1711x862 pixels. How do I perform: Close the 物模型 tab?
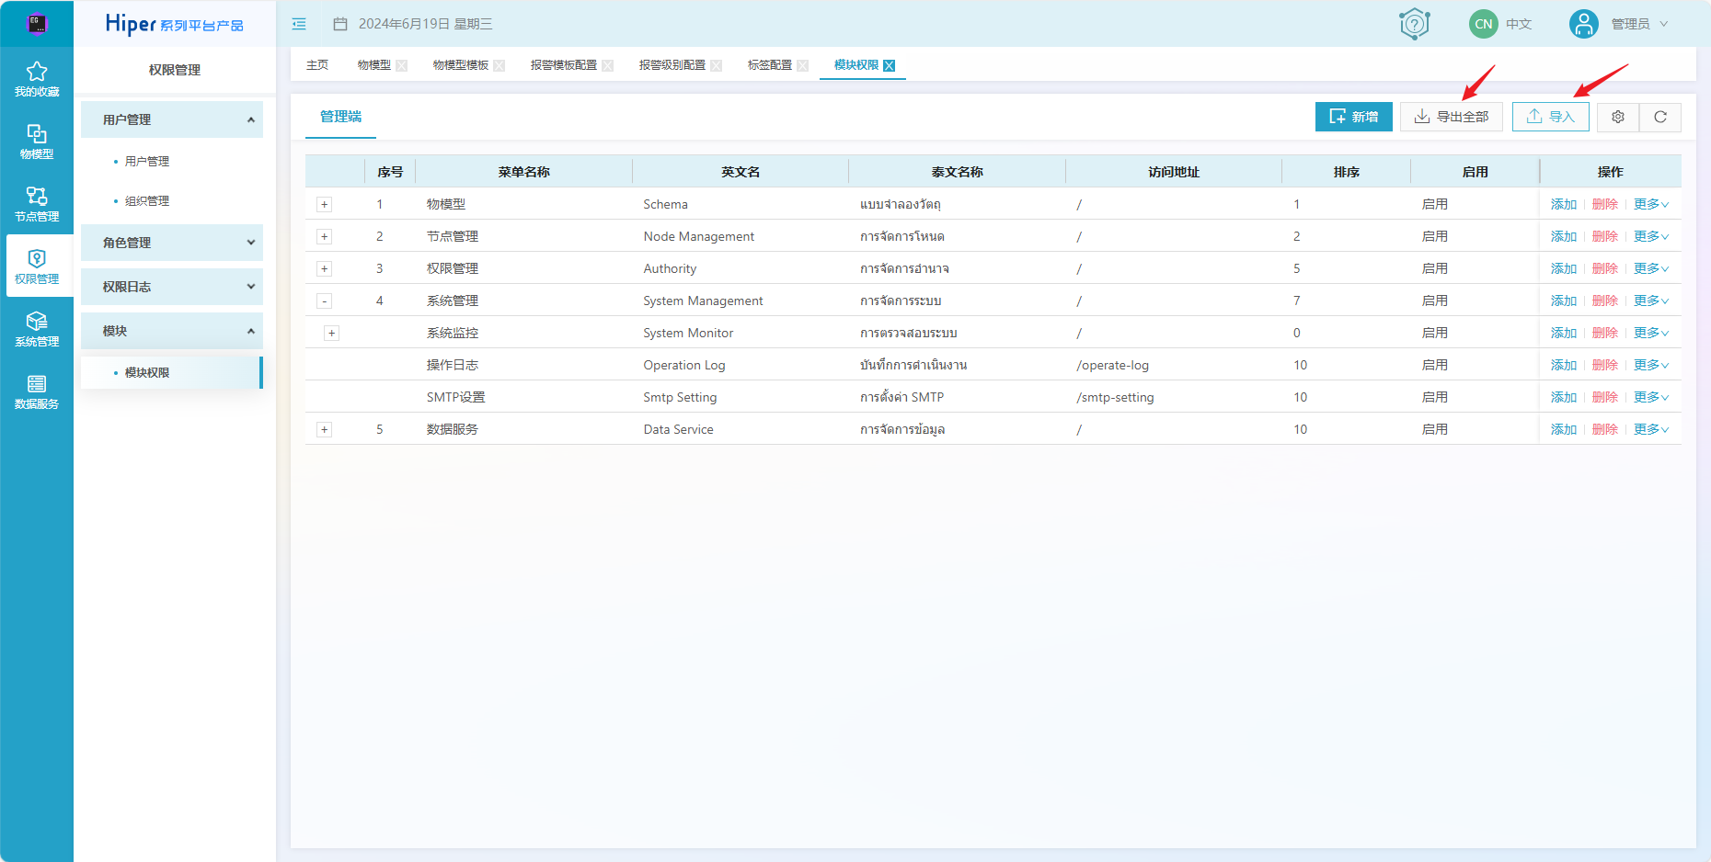click(401, 65)
